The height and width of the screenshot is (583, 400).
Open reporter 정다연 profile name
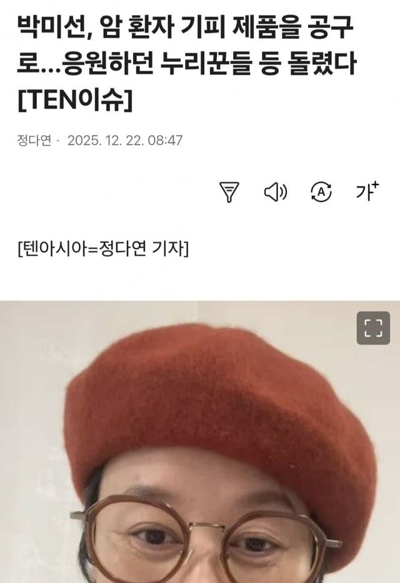point(34,141)
